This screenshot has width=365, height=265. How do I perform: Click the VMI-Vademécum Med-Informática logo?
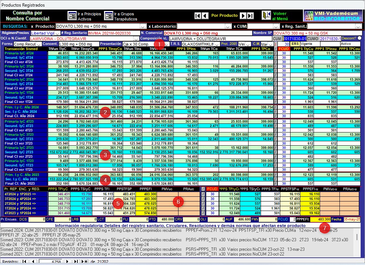pos(333,16)
